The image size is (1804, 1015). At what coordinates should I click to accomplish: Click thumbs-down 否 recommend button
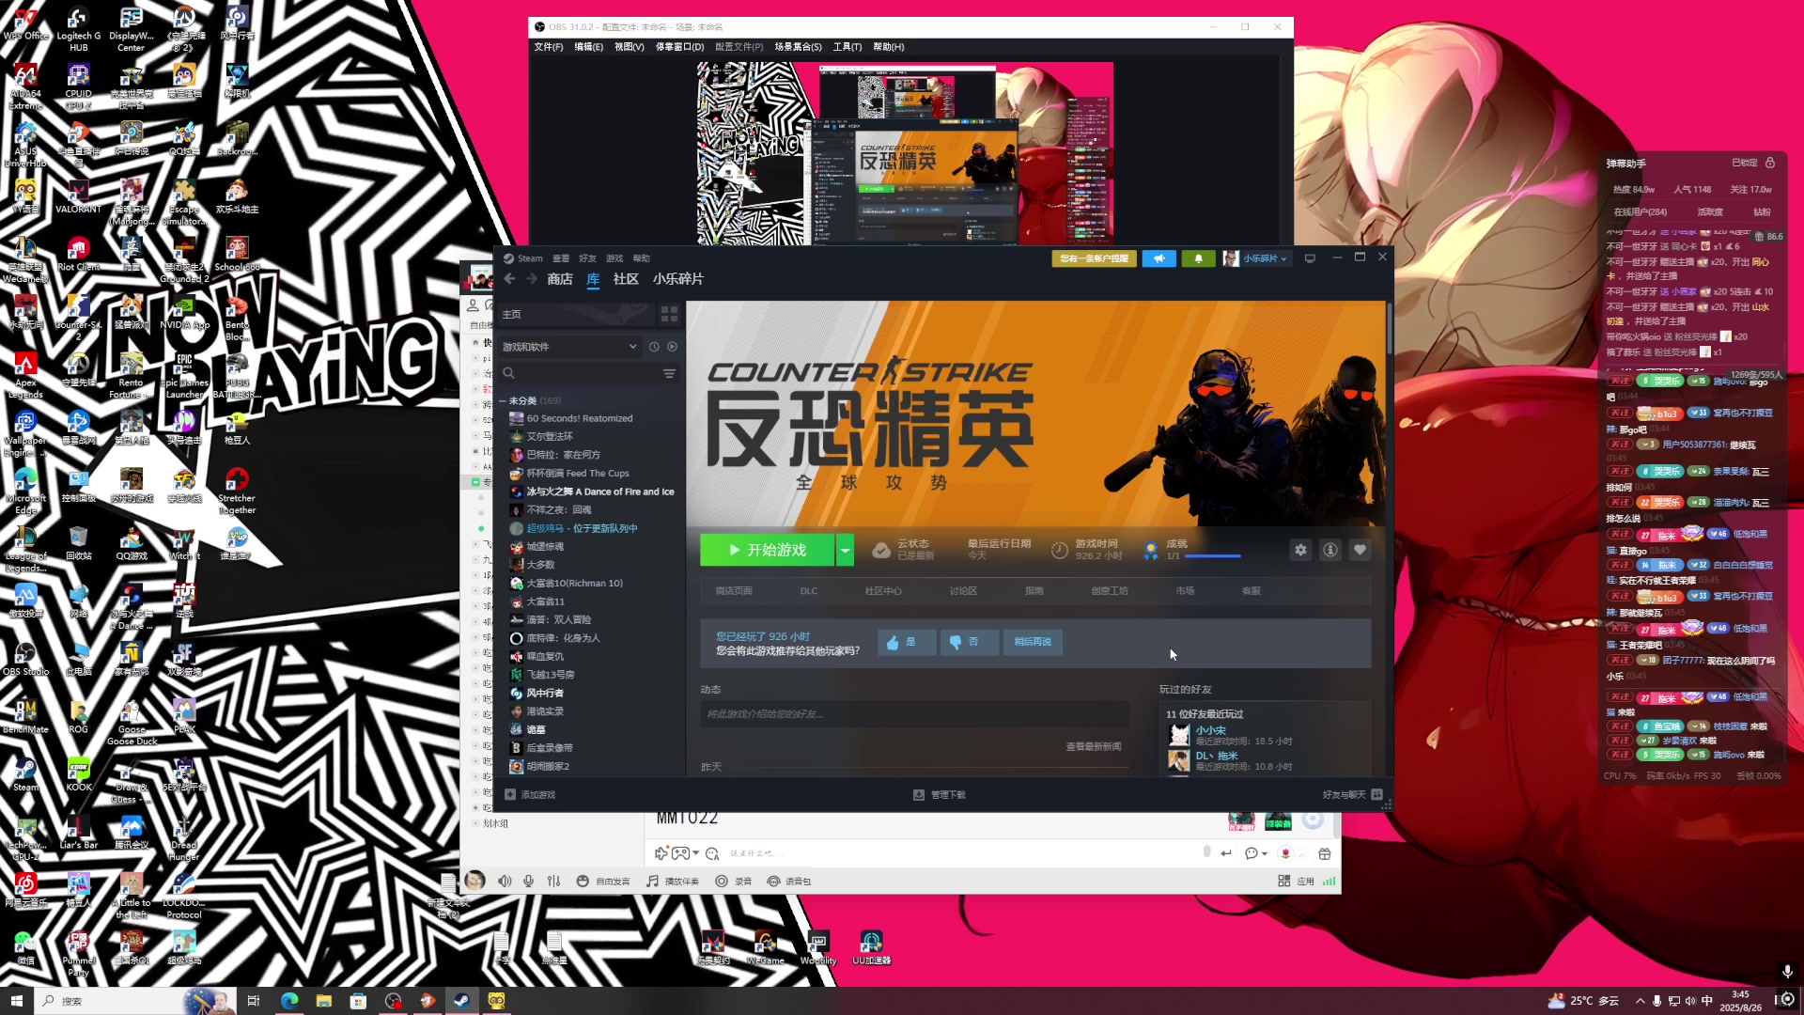point(970,642)
